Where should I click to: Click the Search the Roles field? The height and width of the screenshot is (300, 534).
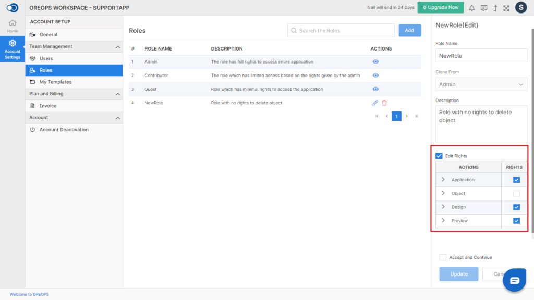click(x=341, y=31)
